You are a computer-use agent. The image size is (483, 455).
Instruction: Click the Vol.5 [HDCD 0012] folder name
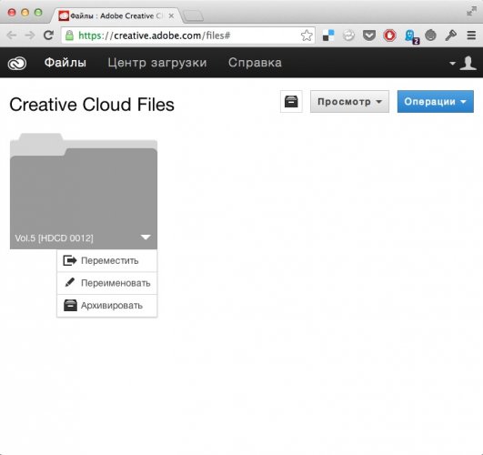(x=54, y=238)
